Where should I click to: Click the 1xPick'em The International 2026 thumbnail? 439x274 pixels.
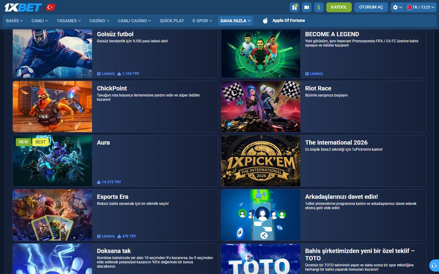pyautogui.click(x=261, y=161)
